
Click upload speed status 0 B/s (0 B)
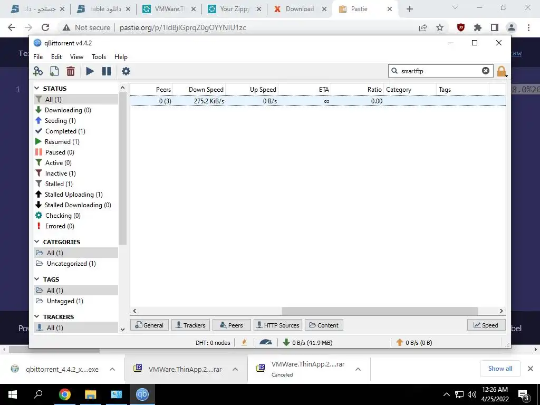click(414, 343)
